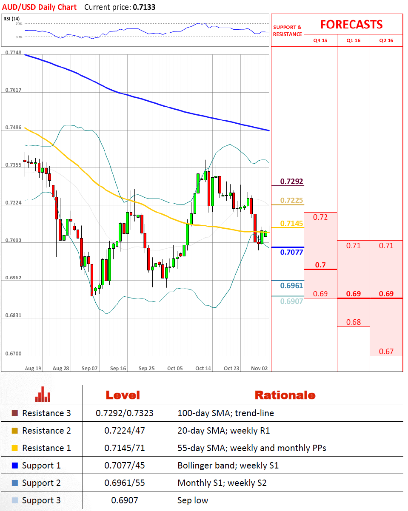Click the 0.7224/47 level cell

(124, 431)
